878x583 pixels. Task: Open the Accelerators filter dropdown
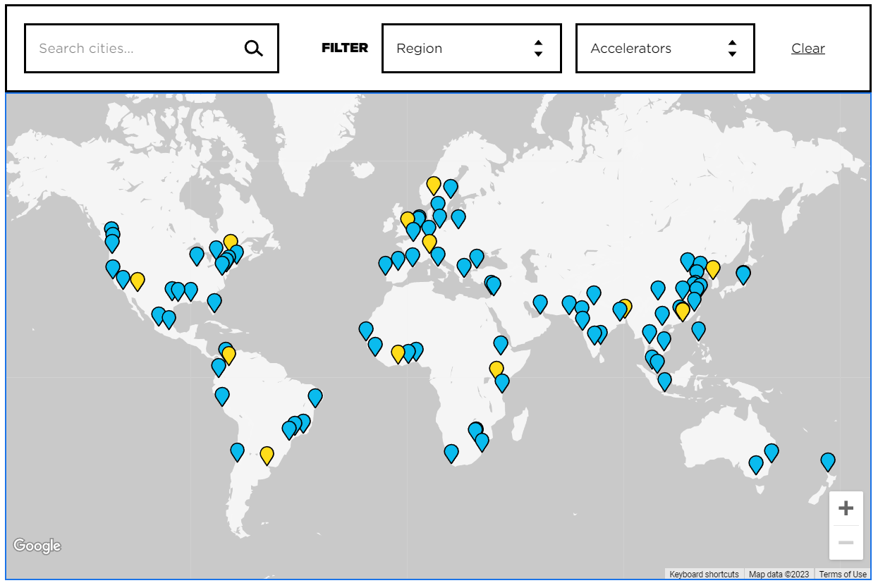[665, 49]
